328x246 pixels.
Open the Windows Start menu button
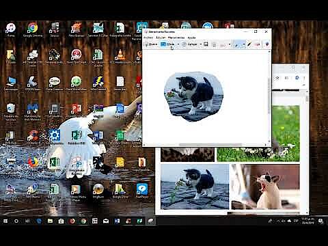click(5, 221)
